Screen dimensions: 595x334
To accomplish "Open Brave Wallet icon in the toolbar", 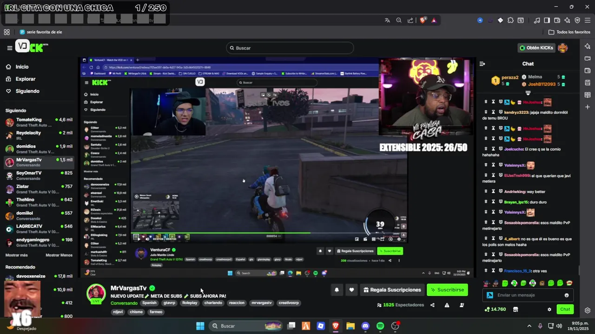I will coord(557,20).
